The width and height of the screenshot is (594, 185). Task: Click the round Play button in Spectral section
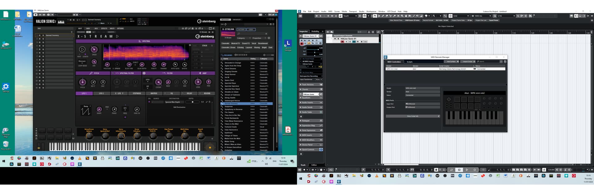point(82,49)
